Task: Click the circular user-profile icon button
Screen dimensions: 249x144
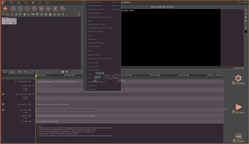Action: pos(62,8)
